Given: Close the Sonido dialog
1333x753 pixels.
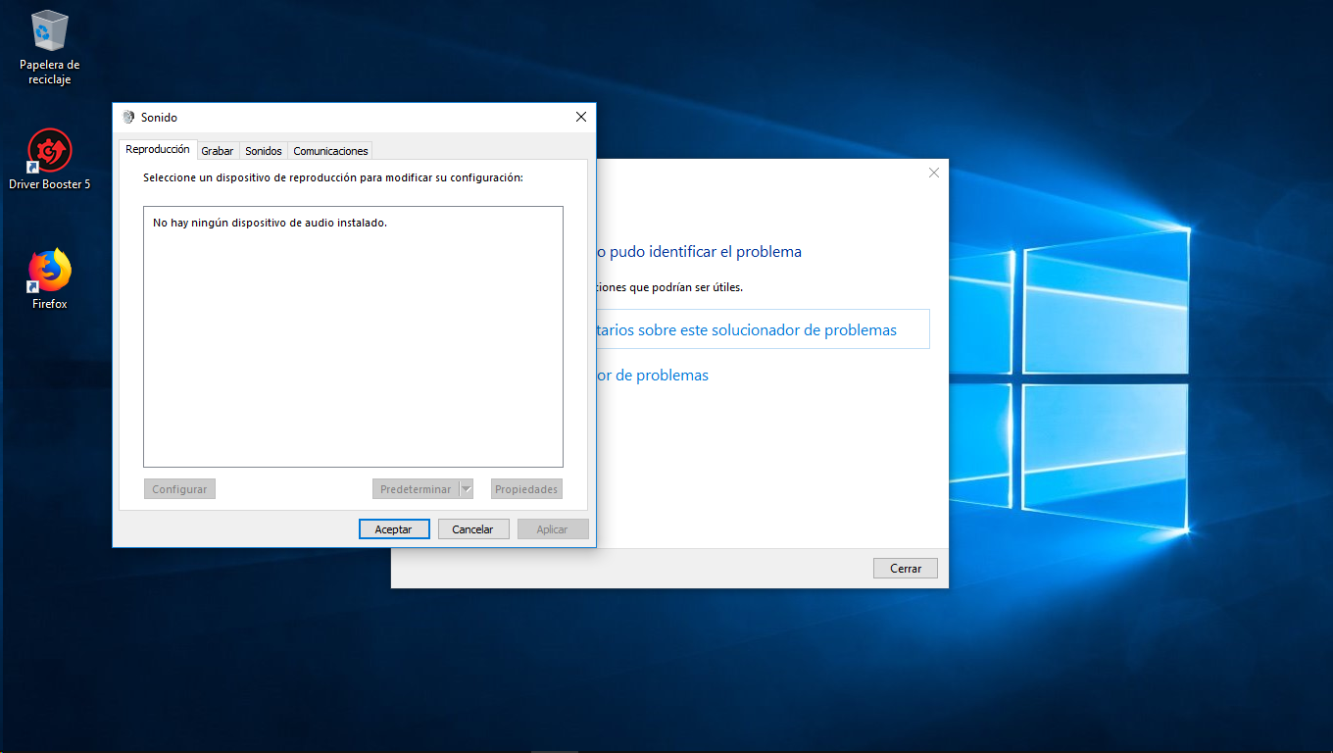Looking at the screenshot, I should click(581, 118).
